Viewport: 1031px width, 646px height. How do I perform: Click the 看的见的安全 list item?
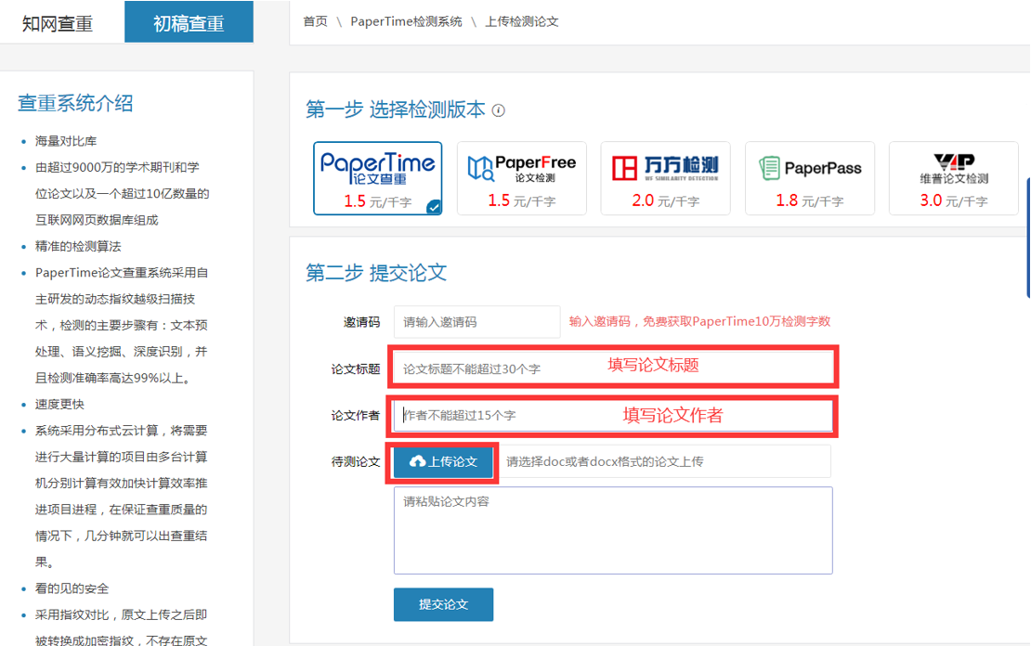click(72, 588)
